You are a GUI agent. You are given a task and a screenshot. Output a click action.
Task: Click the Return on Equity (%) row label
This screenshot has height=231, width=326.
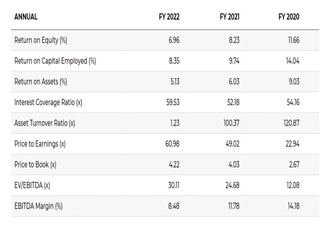click(41, 40)
